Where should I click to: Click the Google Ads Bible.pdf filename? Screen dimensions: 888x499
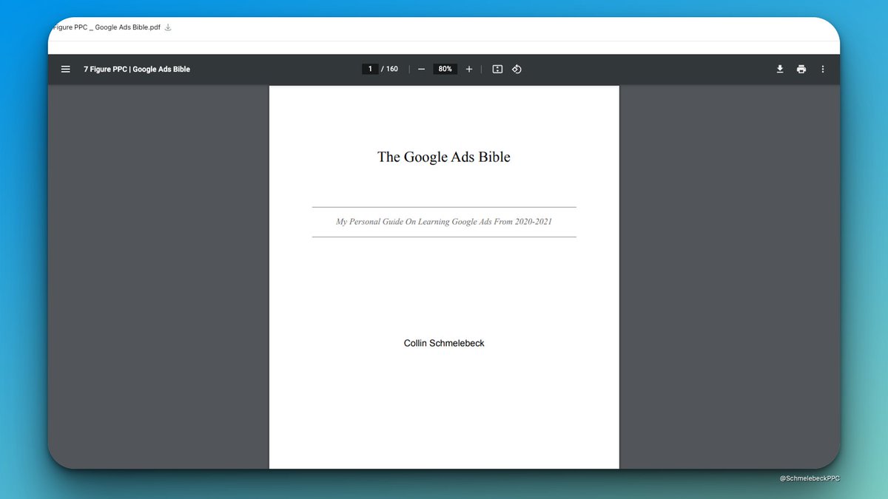[107, 27]
